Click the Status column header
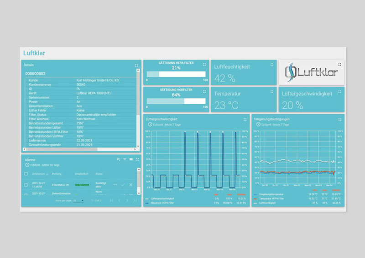 click(x=99, y=174)
